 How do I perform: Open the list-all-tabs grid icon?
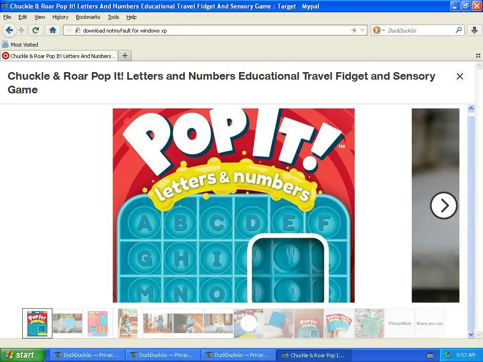[x=478, y=56]
